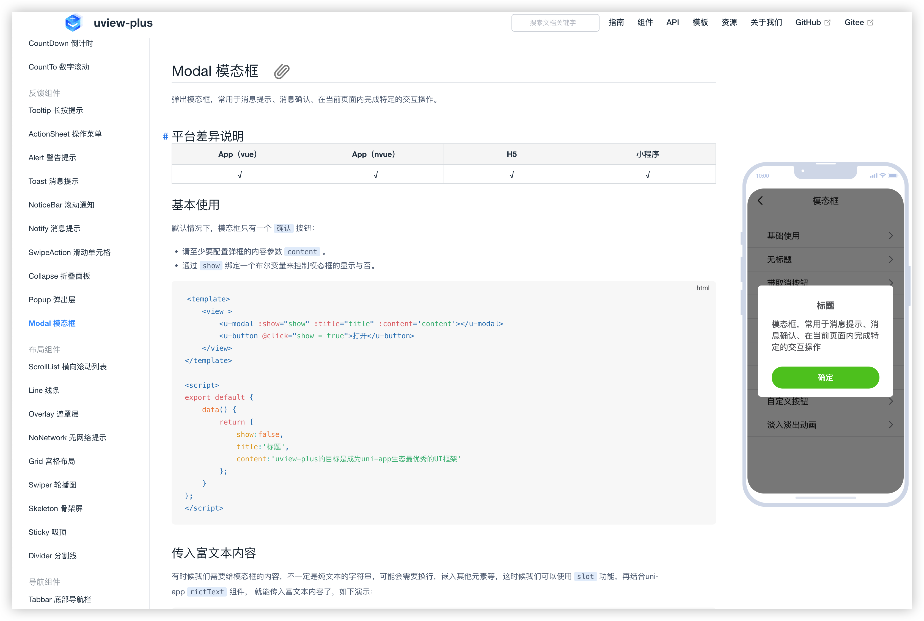924x621 pixels.
Task: Go to Toast 消息提示 in sidebar
Action: point(54,181)
